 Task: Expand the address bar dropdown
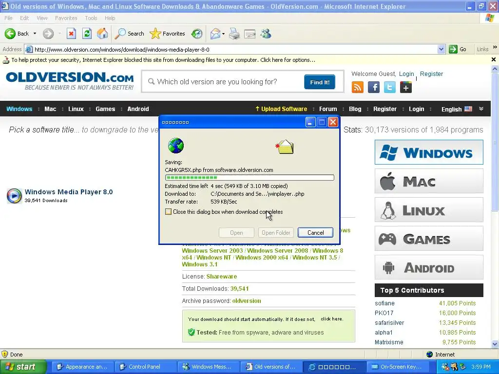(441, 49)
